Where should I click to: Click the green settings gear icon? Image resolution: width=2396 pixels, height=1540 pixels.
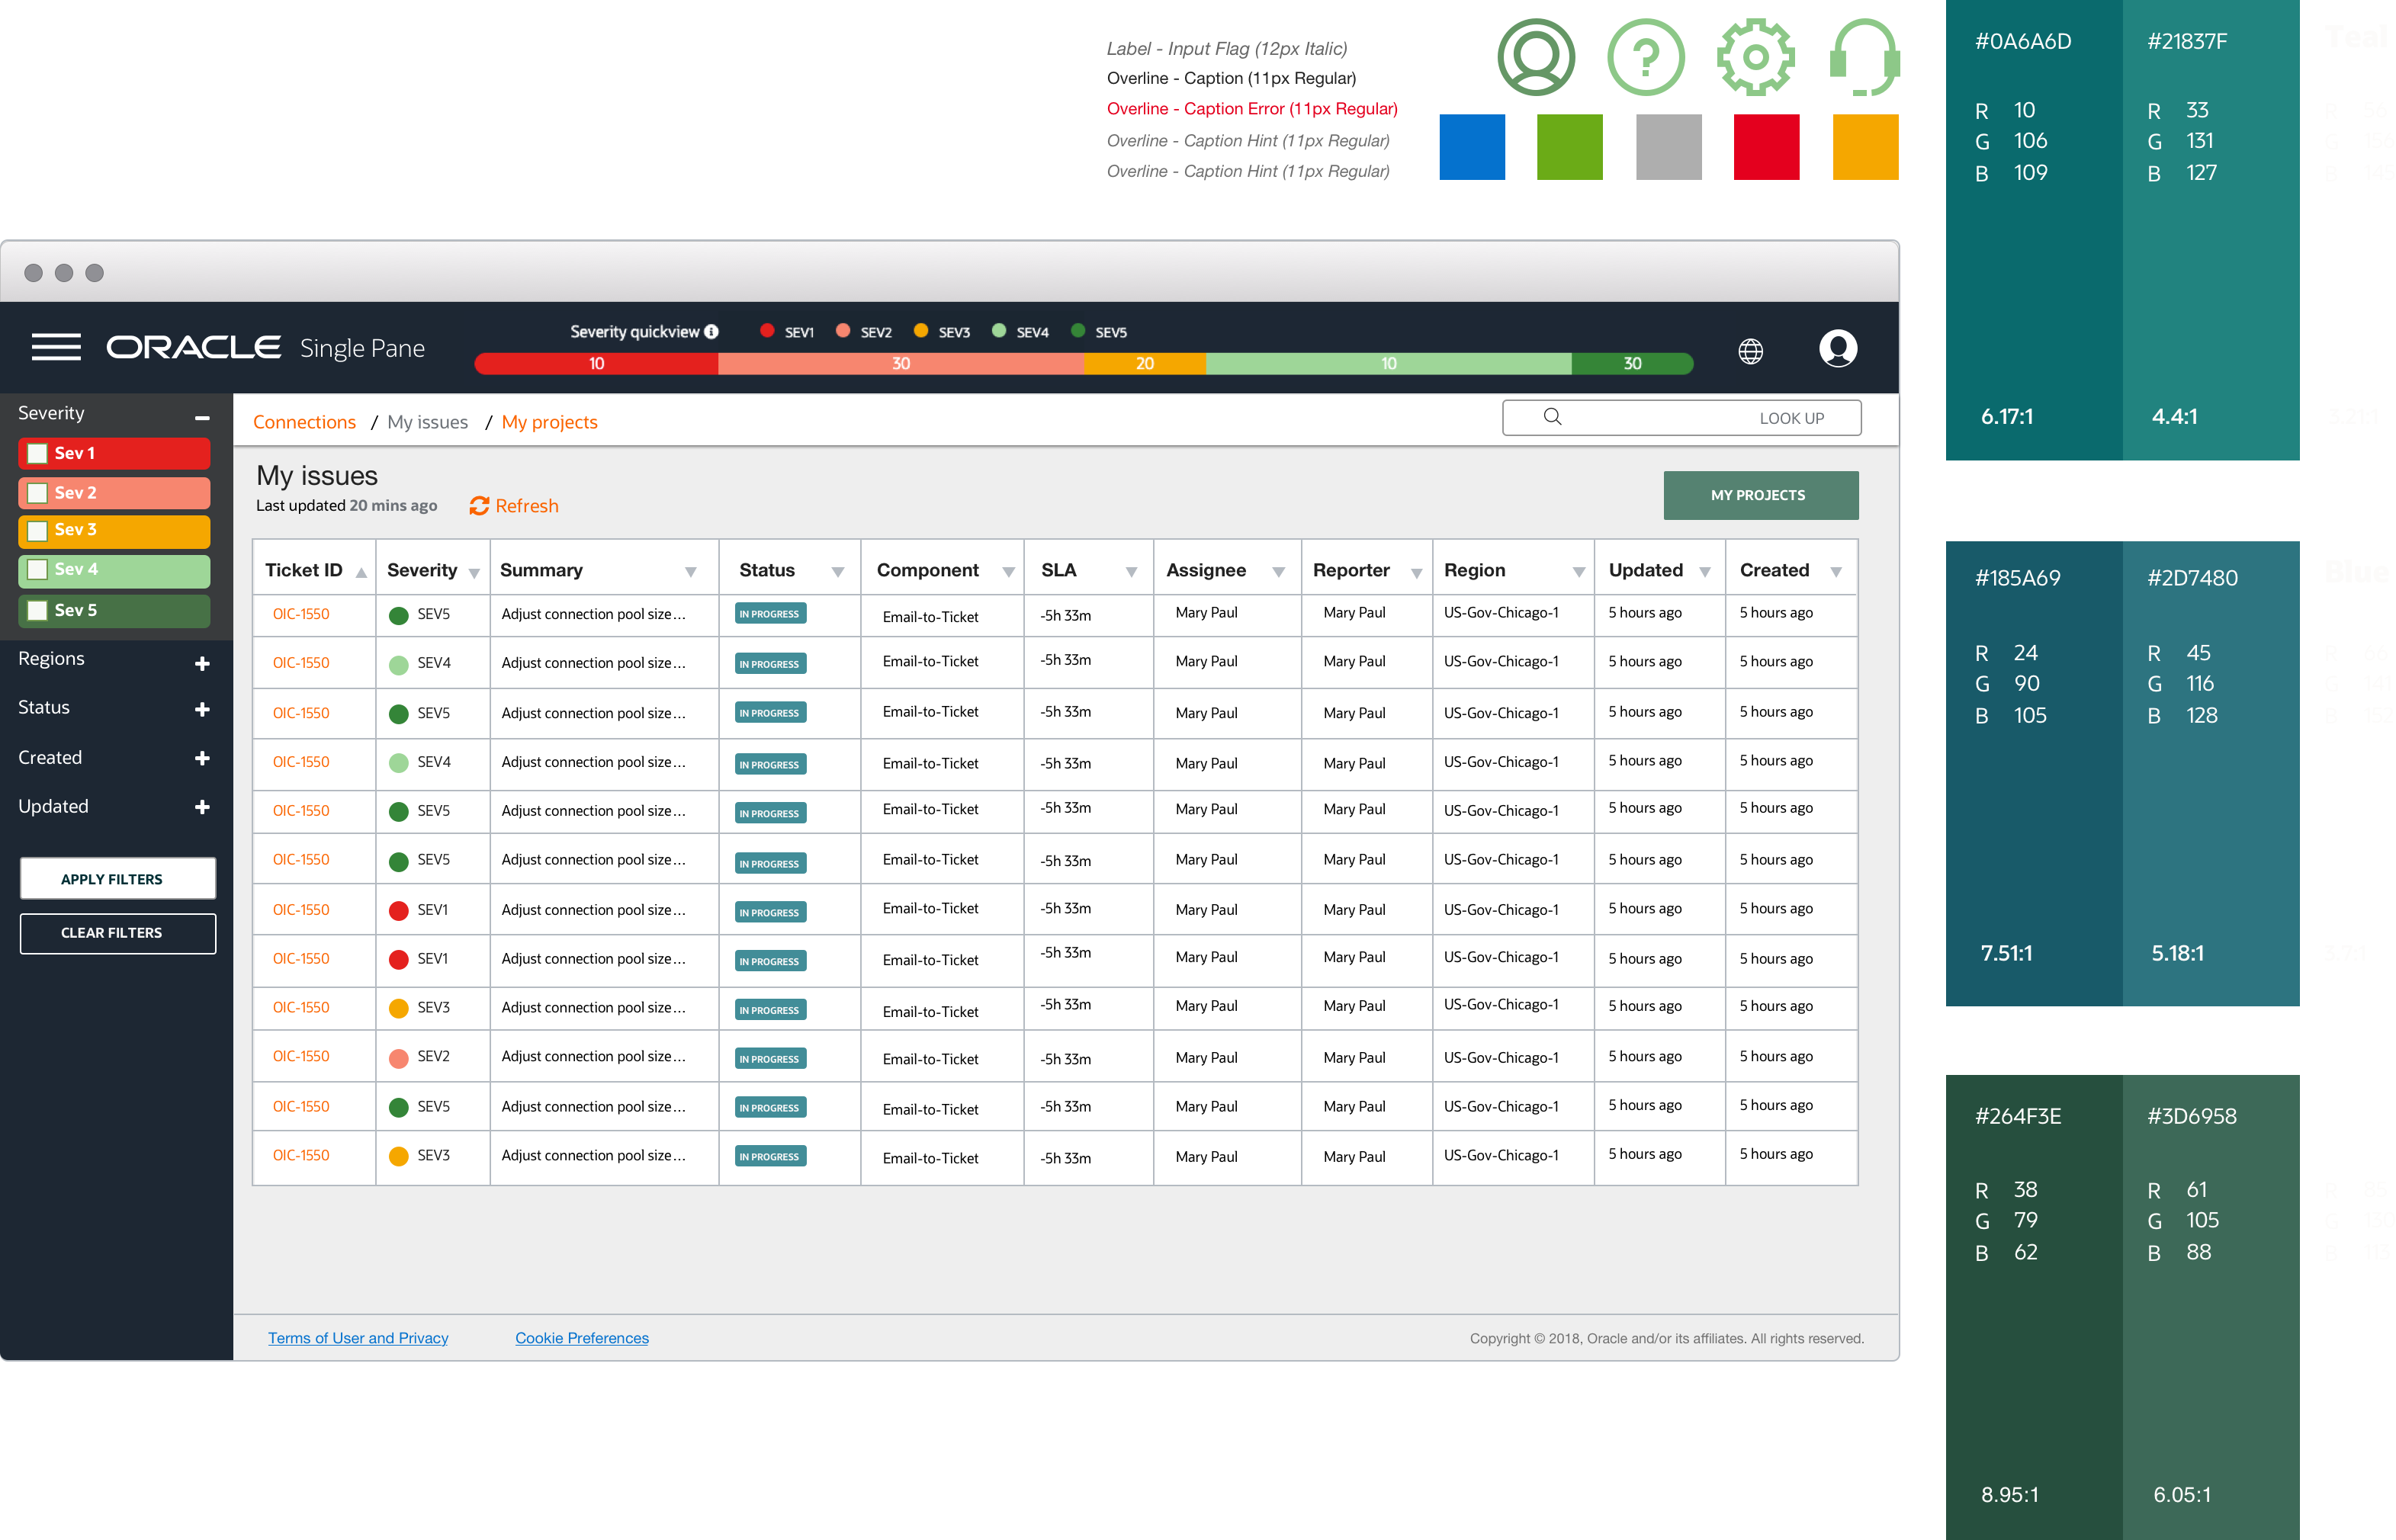coord(1755,57)
